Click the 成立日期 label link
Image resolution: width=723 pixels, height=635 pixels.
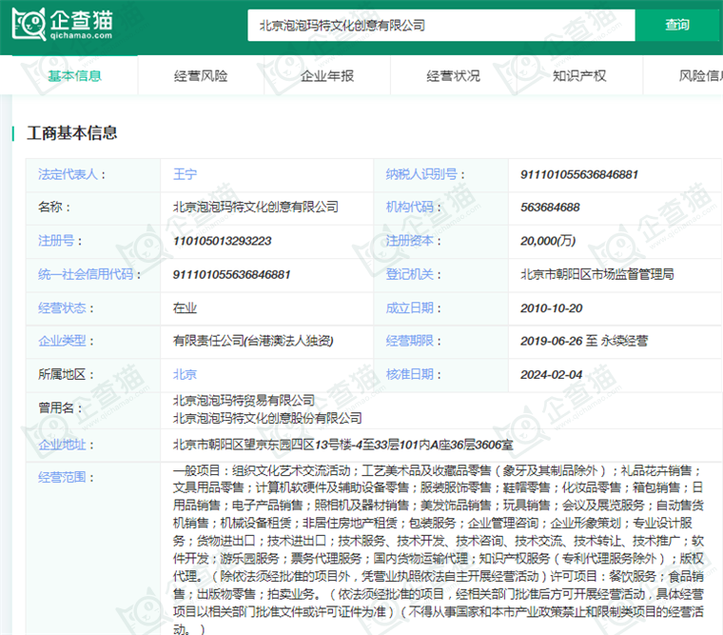(x=409, y=308)
